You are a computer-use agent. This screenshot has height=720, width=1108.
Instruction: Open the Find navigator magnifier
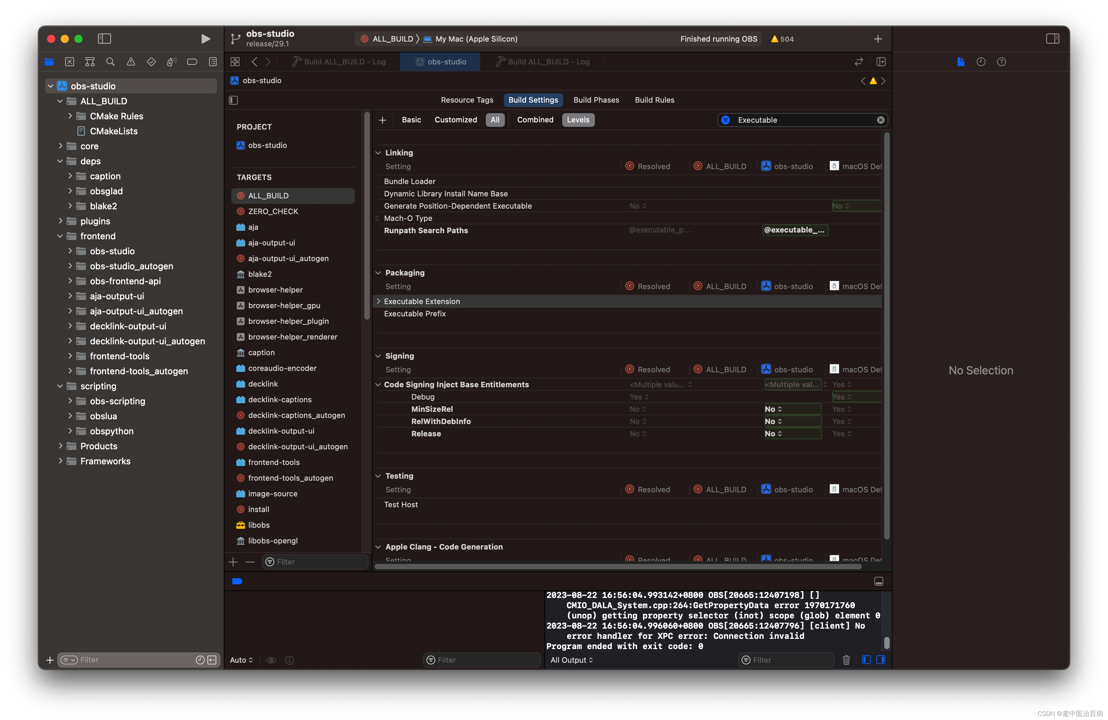click(110, 61)
